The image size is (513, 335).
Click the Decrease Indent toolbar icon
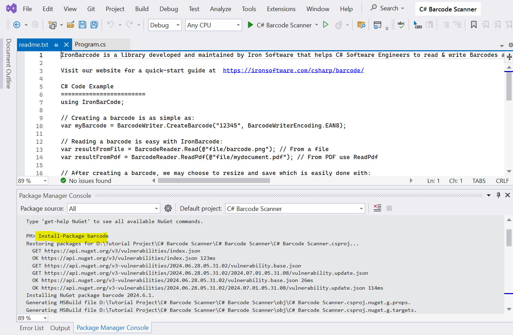click(x=446, y=25)
